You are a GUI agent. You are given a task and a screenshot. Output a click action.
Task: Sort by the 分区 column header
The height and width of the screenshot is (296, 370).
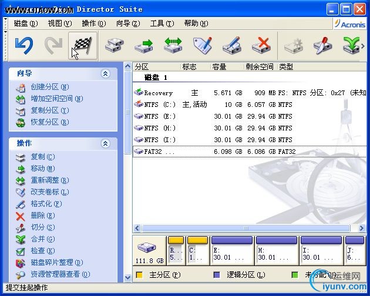coord(157,67)
